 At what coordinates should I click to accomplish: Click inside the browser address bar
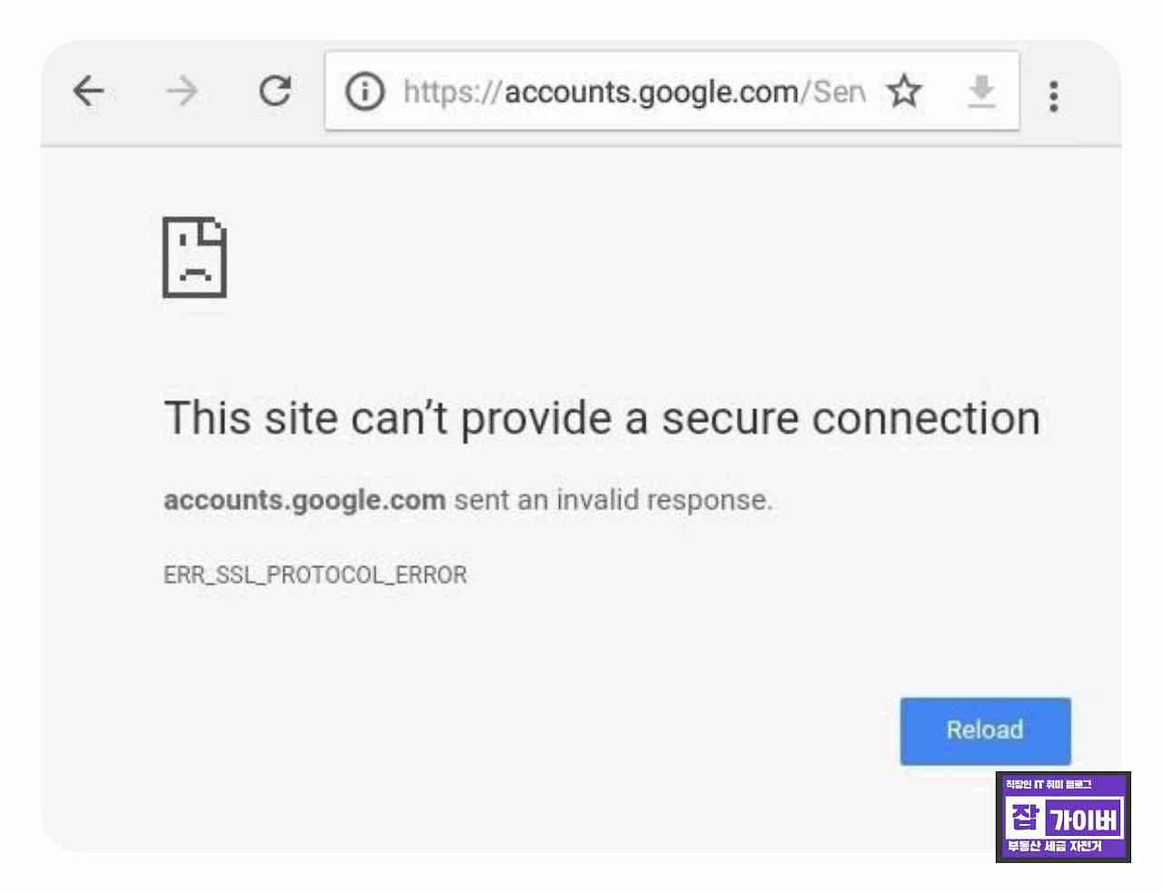[x=635, y=91]
